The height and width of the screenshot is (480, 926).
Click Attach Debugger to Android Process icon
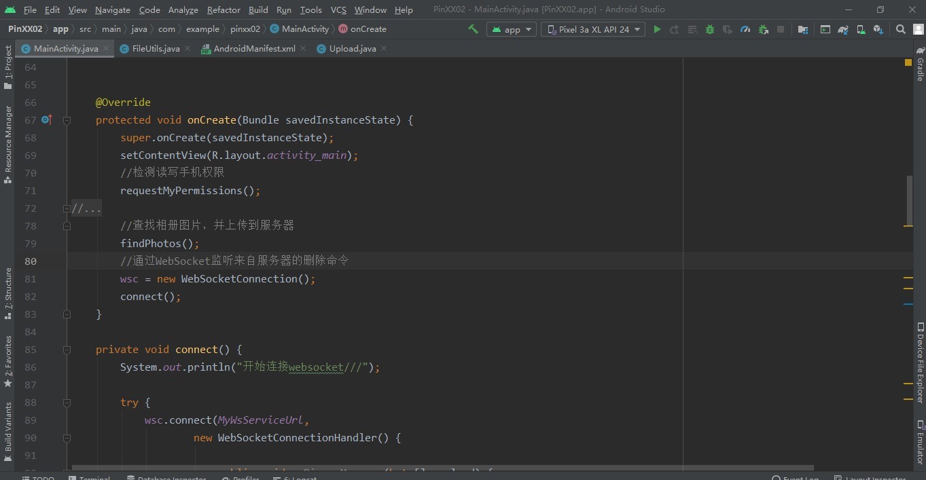(x=763, y=29)
